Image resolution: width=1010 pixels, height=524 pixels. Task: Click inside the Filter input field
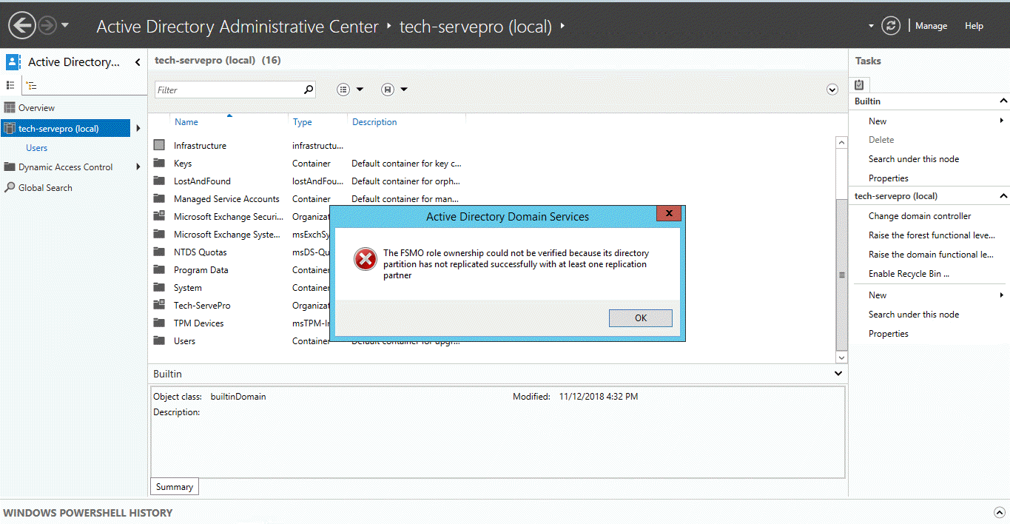point(222,89)
